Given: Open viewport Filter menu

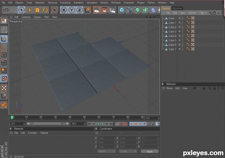Looking at the screenshot, I should click(46, 17).
